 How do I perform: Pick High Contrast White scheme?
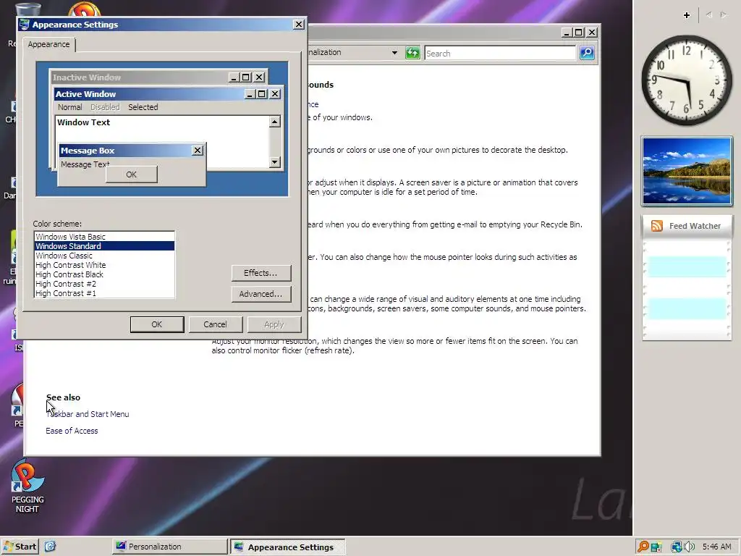click(x=104, y=265)
